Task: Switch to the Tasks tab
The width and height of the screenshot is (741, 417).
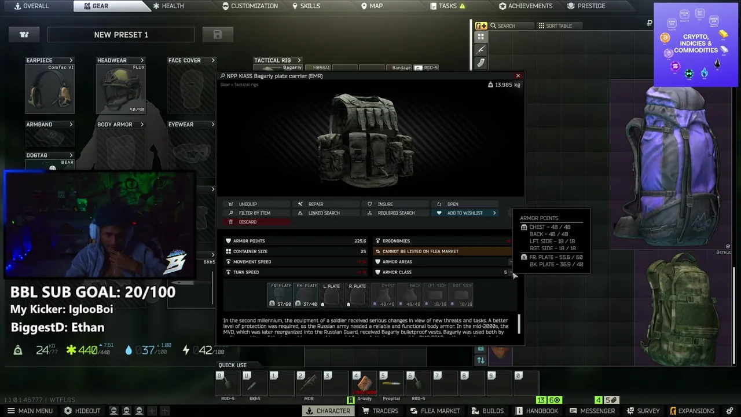Action: coord(448,6)
